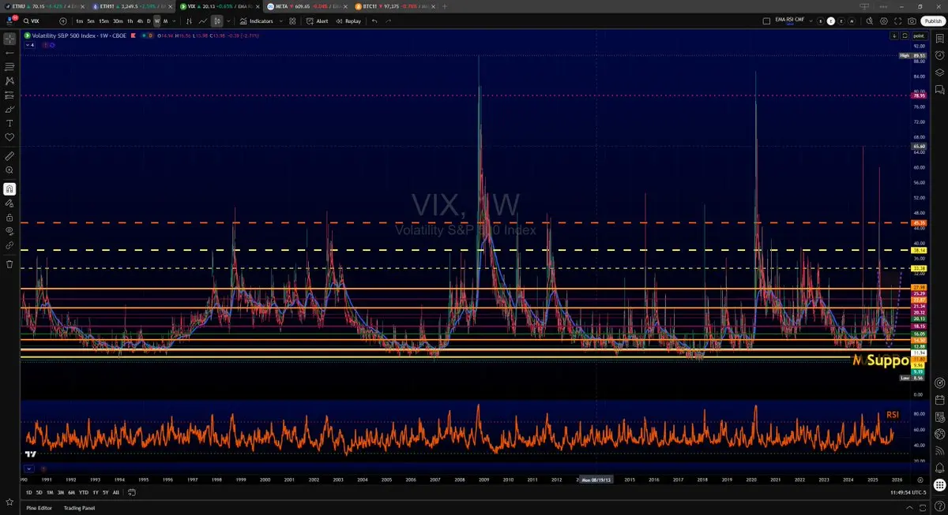
Task: Toggle lock all drawings padlock
Action: pos(9,217)
